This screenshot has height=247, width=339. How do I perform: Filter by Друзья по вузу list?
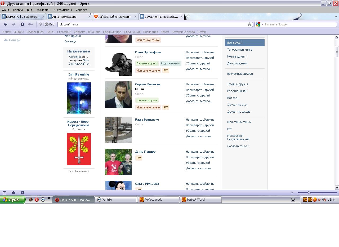pos(238,105)
